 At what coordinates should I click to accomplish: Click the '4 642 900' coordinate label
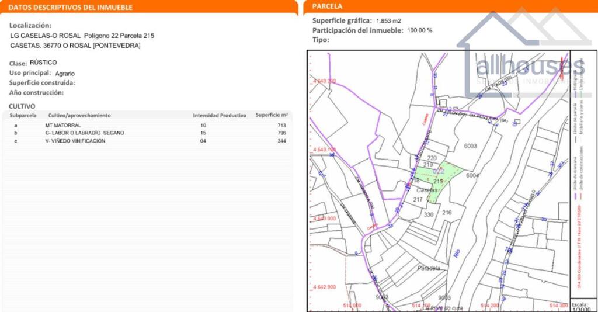(x=324, y=287)
